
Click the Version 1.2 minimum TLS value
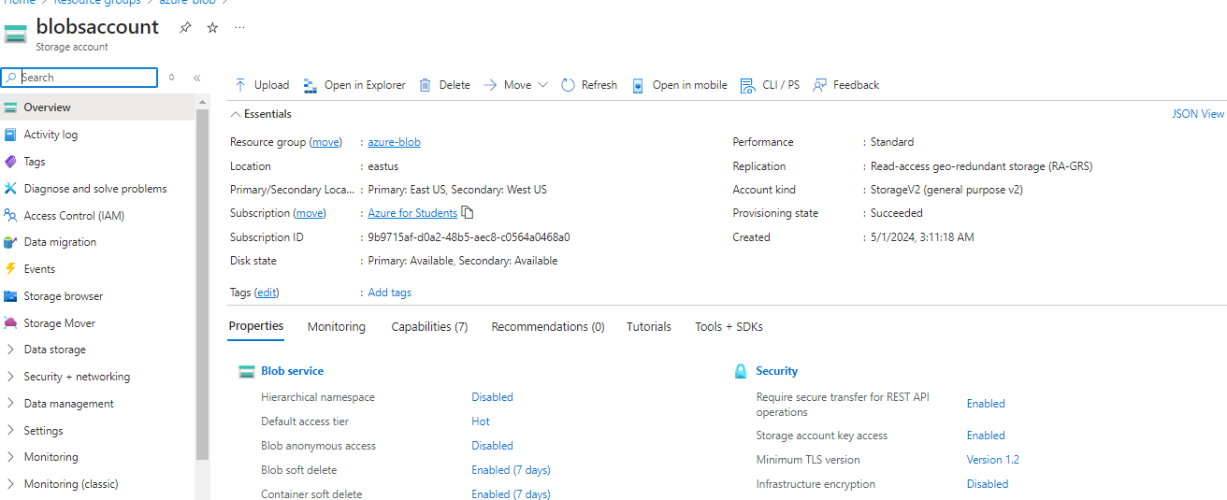tap(993, 460)
